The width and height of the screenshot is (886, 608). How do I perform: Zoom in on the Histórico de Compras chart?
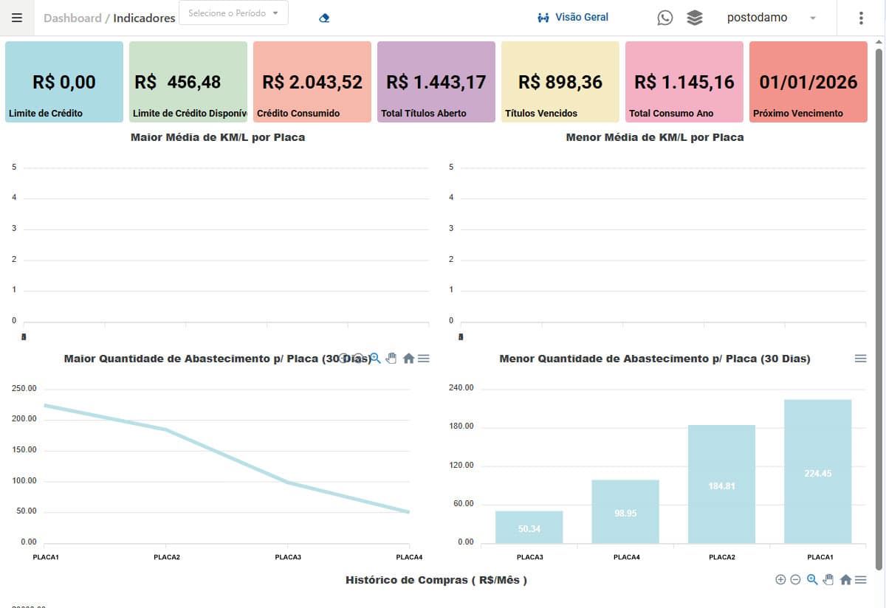click(780, 579)
